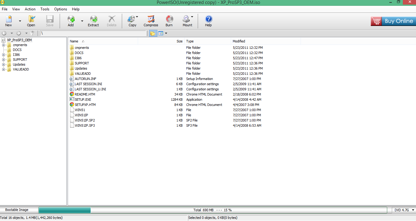Sort by the Modified column header

266,41
